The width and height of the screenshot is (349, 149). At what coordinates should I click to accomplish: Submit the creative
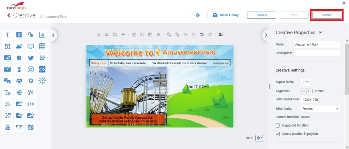tap(327, 15)
